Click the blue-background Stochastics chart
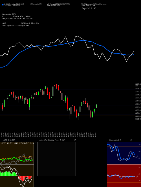The height and width of the screenshot is (187, 141). coord(124,153)
